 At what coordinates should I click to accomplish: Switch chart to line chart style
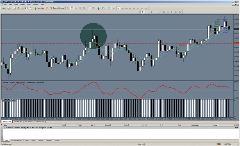pos(76,8)
